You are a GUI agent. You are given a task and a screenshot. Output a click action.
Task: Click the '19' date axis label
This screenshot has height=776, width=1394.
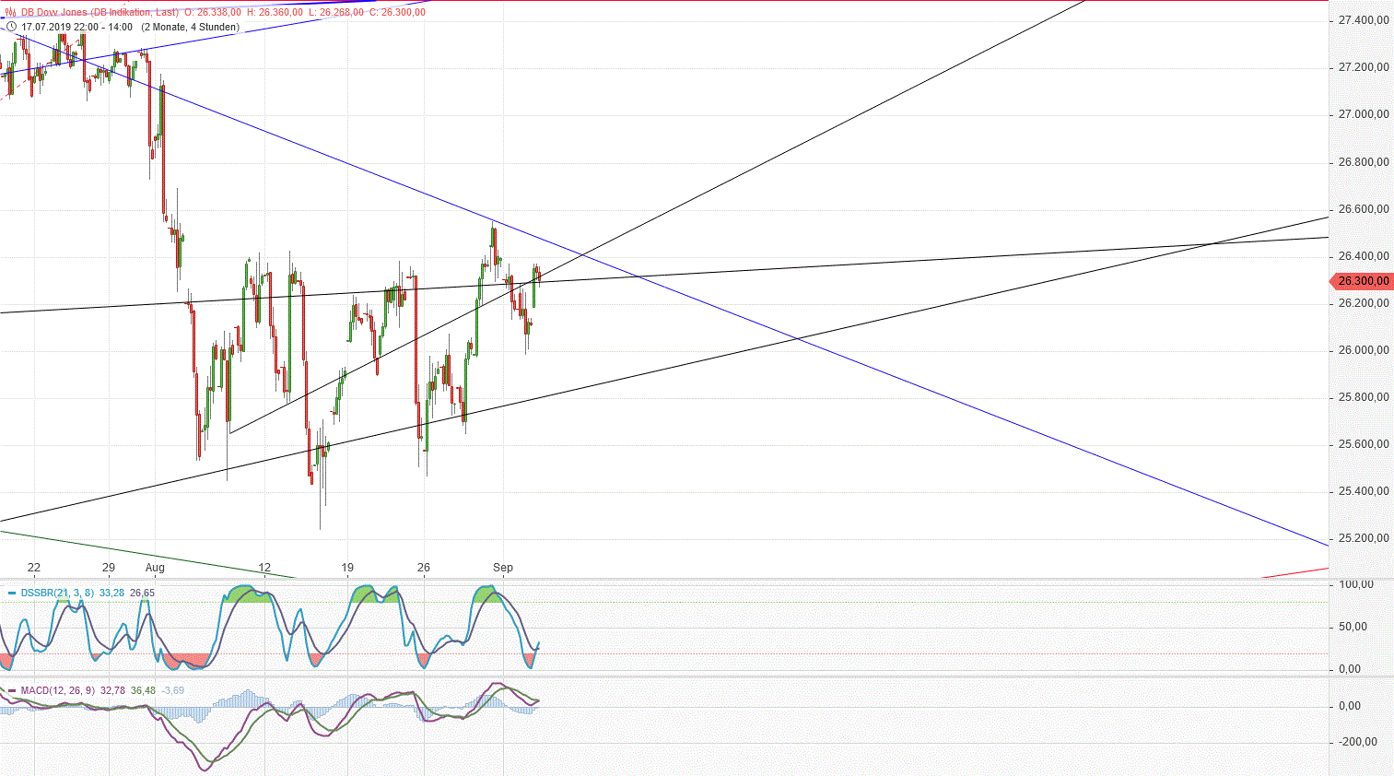pyautogui.click(x=347, y=568)
